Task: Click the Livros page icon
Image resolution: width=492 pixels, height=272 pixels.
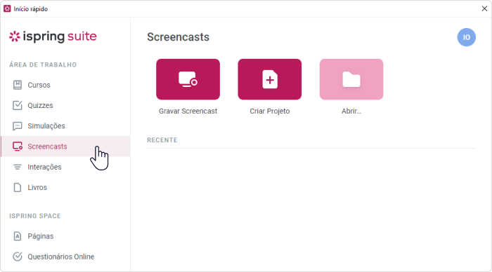Action: [18, 187]
